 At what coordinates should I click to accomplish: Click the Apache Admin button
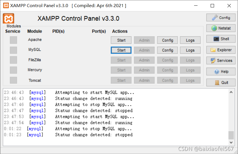click(x=144, y=40)
